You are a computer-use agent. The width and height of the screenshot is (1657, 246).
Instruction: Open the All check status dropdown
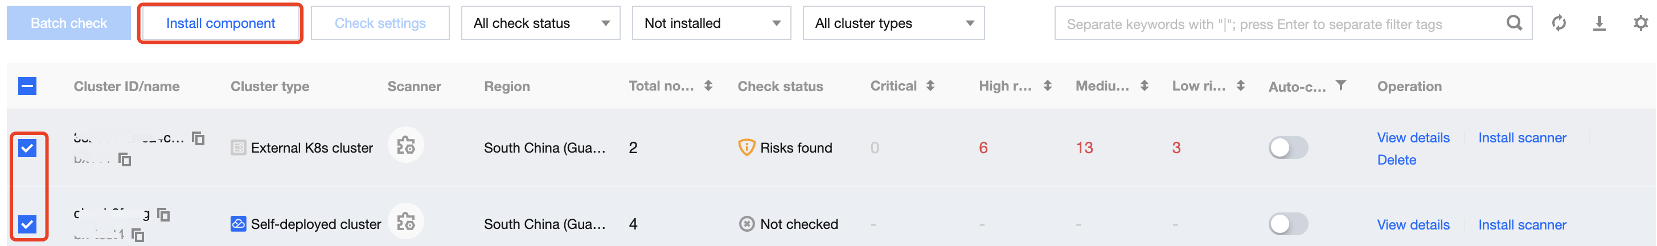540,23
